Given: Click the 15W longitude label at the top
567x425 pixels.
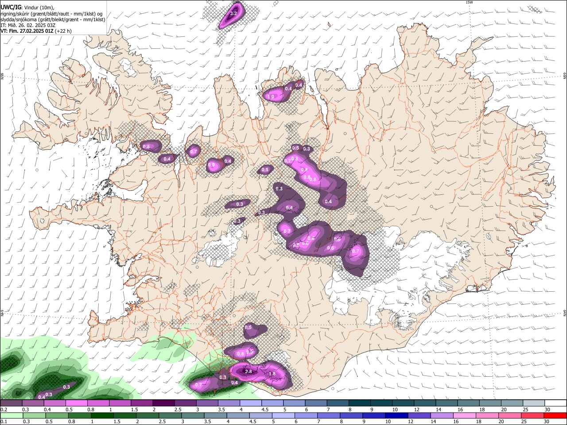Looking at the screenshot, I should pos(469,2).
